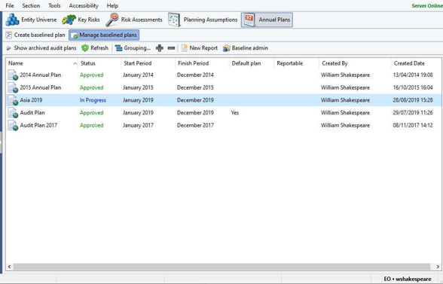The width and height of the screenshot is (443, 284).
Task: Click the Asia 2019 plan document icon
Action: pyautogui.click(x=13, y=100)
